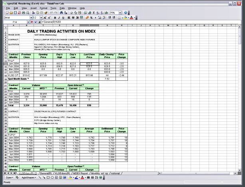This screenshot has height=187, width=245.
Task: Click the Open folder icon
Action: click(x=11, y=13)
